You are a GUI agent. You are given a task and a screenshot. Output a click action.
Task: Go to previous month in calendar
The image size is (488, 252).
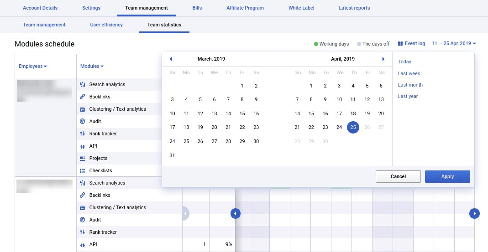coord(171,59)
